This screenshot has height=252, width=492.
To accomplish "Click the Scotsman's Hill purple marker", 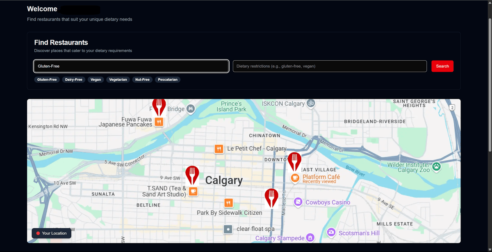I will pos(330,233).
